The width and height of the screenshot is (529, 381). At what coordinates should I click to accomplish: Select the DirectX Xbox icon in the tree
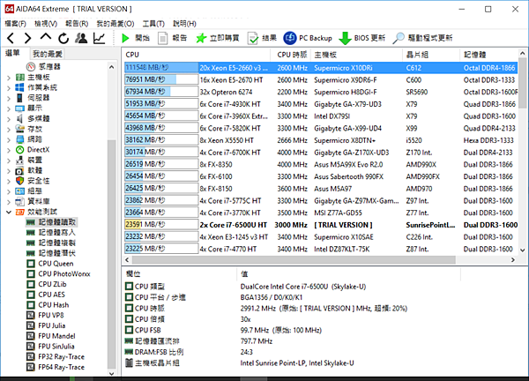pyautogui.click(x=20, y=150)
